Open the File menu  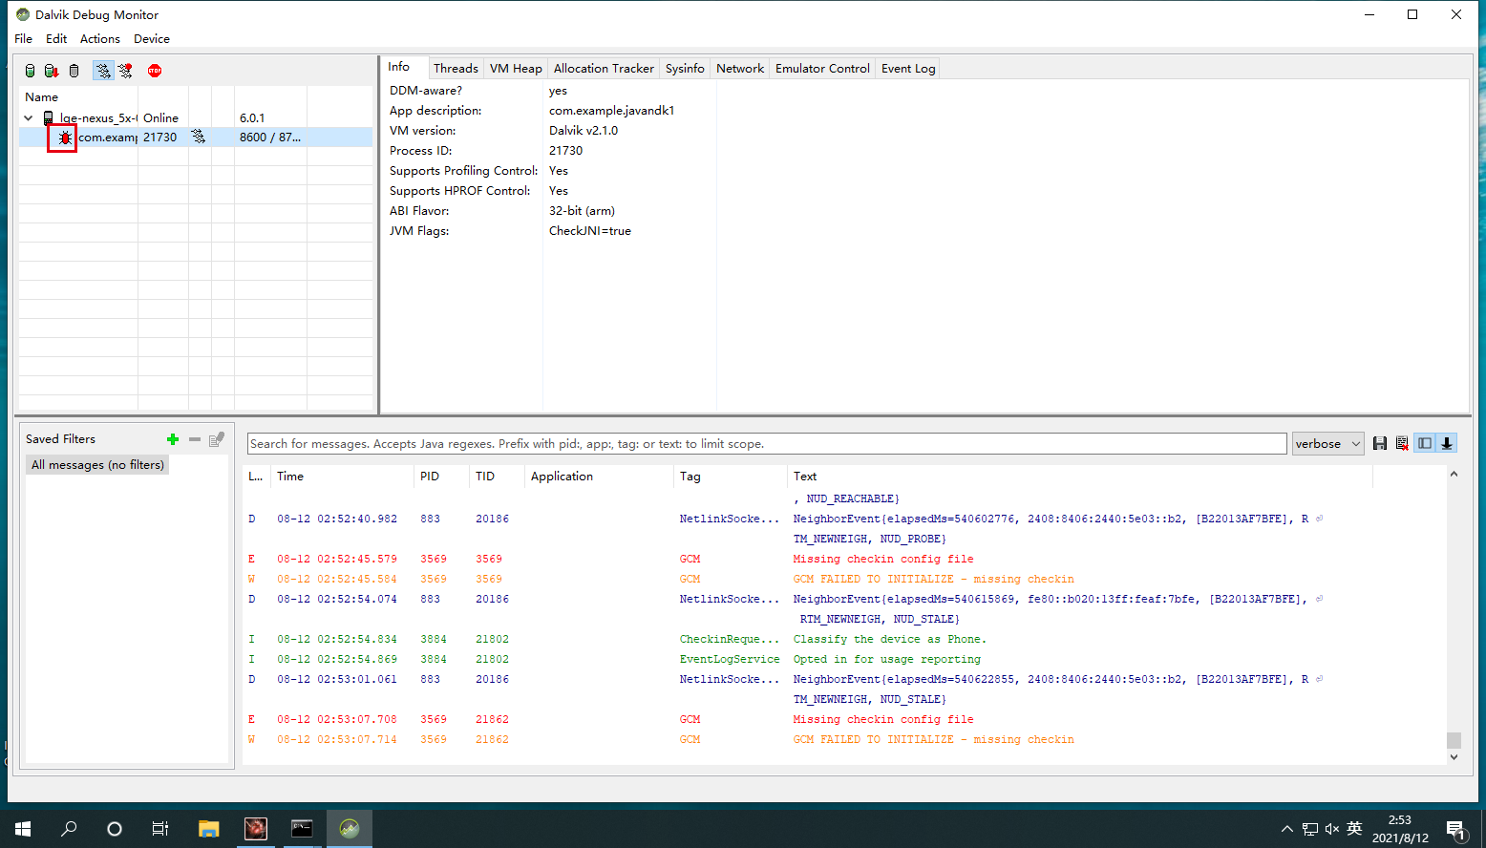point(24,39)
